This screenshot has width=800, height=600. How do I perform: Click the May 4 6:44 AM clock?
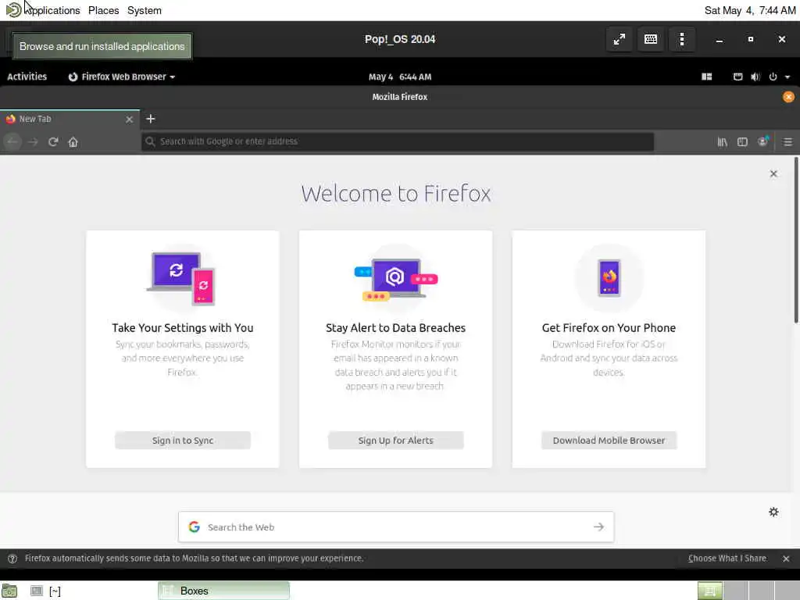(x=400, y=77)
